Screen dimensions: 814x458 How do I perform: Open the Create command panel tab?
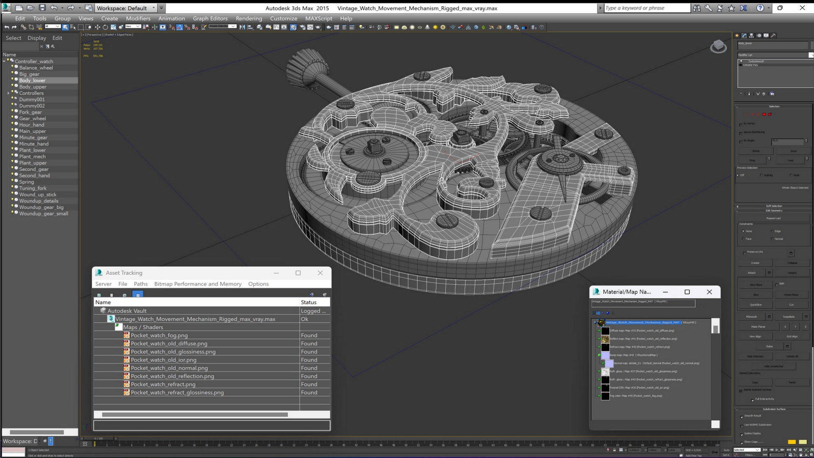(737, 36)
